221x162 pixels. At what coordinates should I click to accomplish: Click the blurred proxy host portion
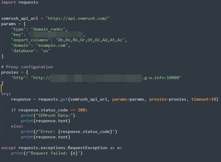coord(96,78)
